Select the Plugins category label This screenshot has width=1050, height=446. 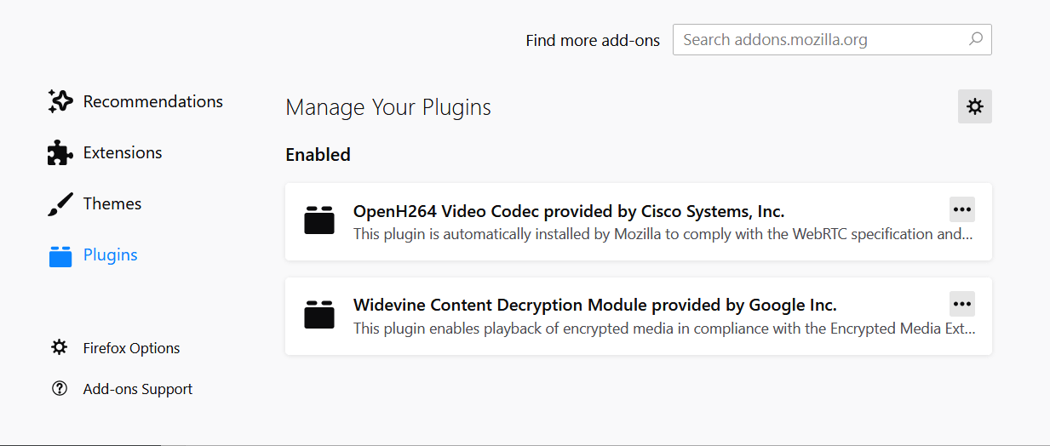click(x=111, y=255)
